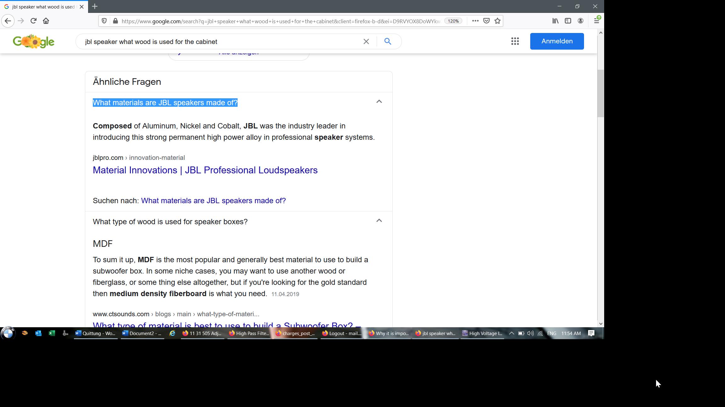Show hidden system tray icons
Viewport: 725px width, 407px height.
(511, 333)
